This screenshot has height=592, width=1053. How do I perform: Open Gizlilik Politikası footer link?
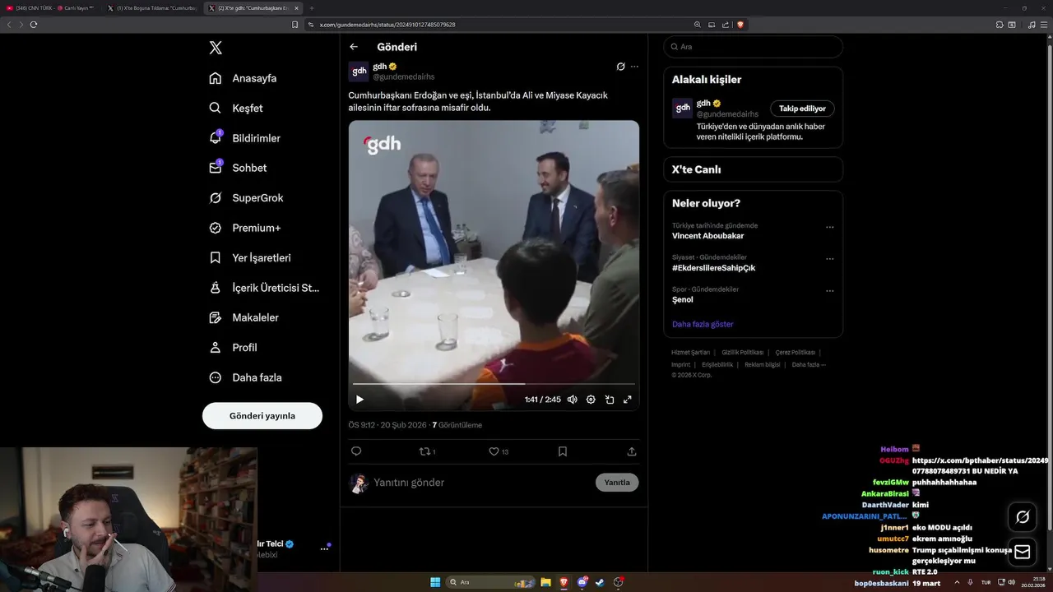tap(743, 353)
